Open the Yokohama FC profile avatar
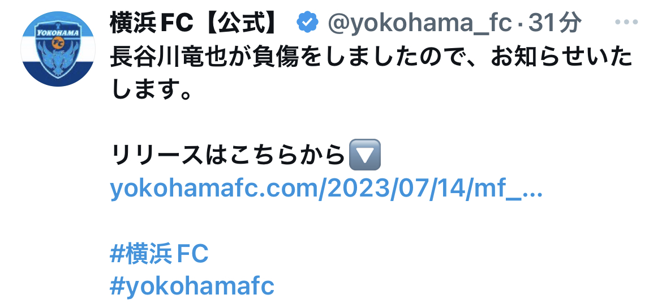 pos(58,49)
